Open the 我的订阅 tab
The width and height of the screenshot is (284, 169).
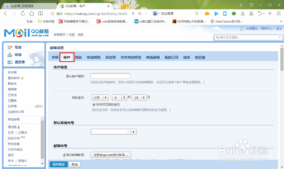tap(171, 57)
